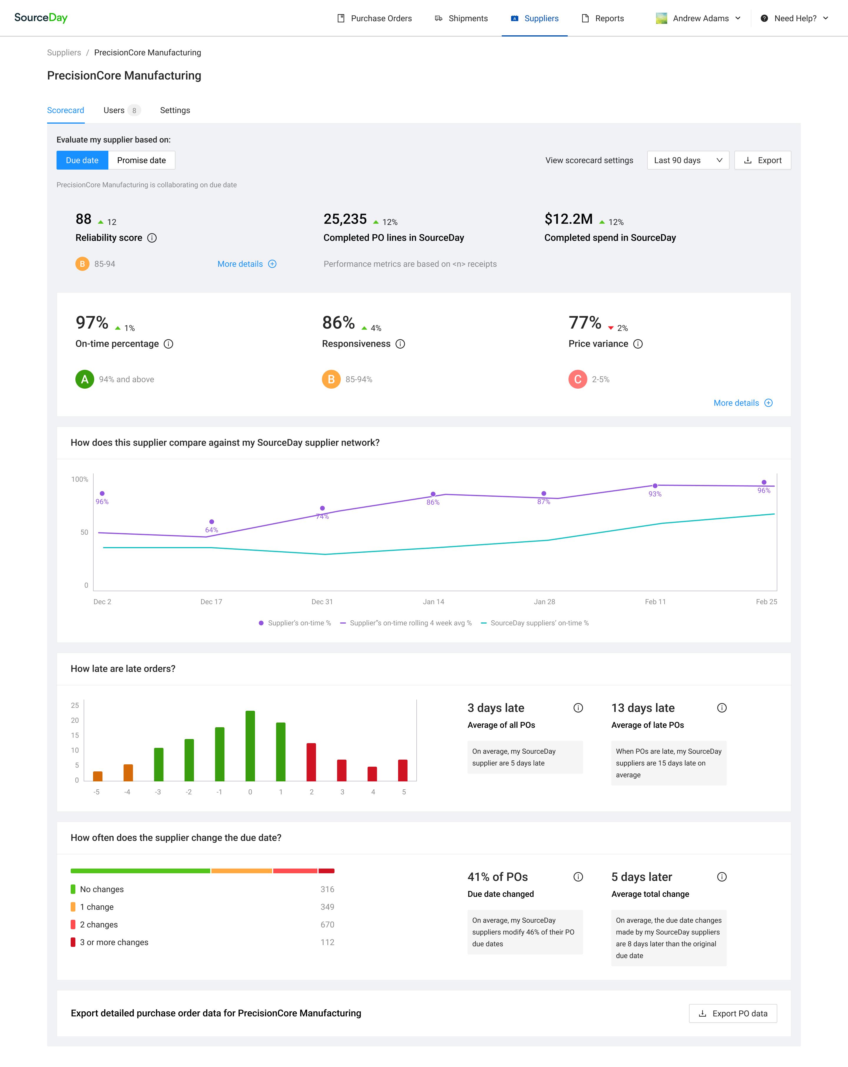Click Reliability score info icon
This screenshot has height=1067, width=848.
click(152, 238)
